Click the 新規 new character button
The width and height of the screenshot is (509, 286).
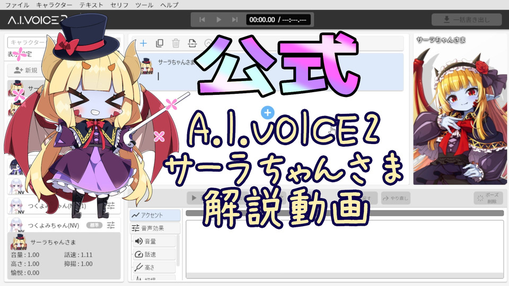pos(25,70)
